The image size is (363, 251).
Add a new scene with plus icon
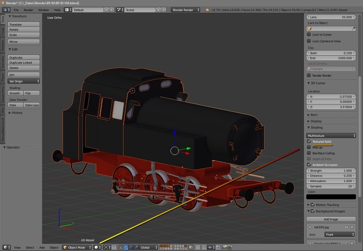158,10
